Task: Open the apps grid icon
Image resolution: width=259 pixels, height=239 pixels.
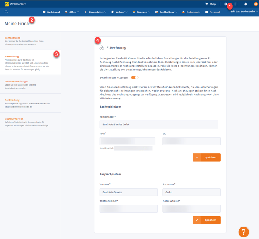Action: pos(236,4)
